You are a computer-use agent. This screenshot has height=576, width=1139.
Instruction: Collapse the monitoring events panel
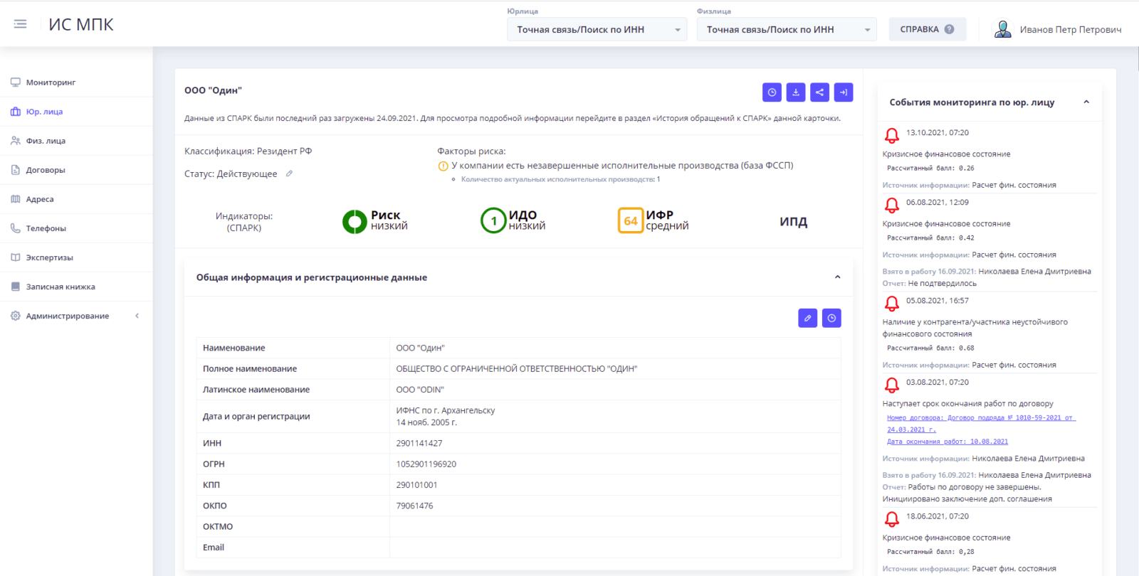click(x=1086, y=102)
